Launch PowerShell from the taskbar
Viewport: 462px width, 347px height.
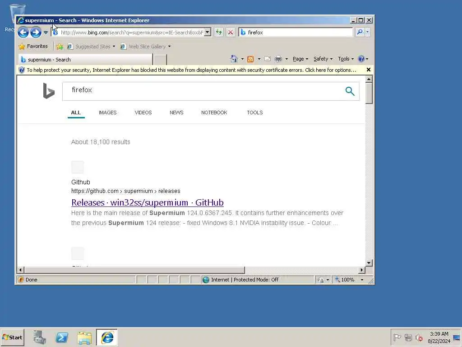pos(62,338)
